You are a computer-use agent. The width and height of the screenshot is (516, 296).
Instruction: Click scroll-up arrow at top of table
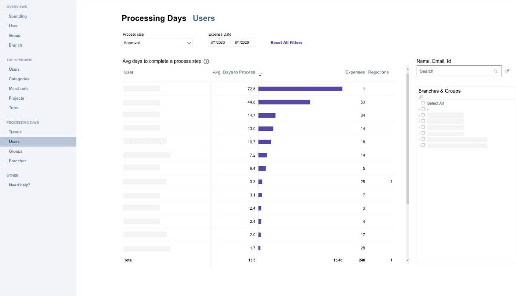pos(407,69)
